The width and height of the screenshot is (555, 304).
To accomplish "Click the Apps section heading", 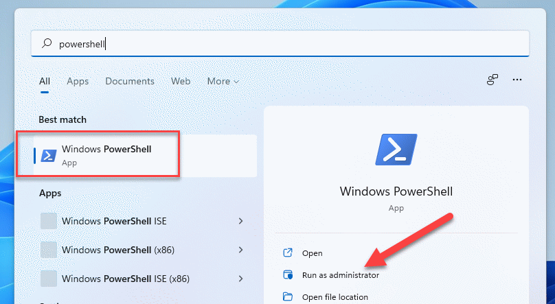I will click(50, 194).
